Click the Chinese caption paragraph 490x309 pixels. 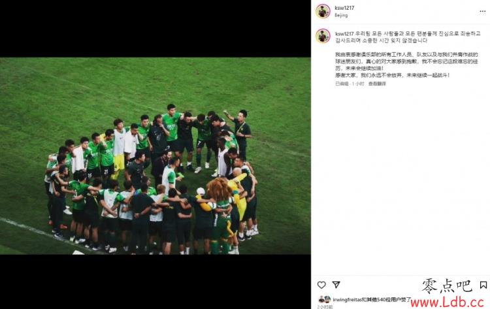(x=406, y=65)
